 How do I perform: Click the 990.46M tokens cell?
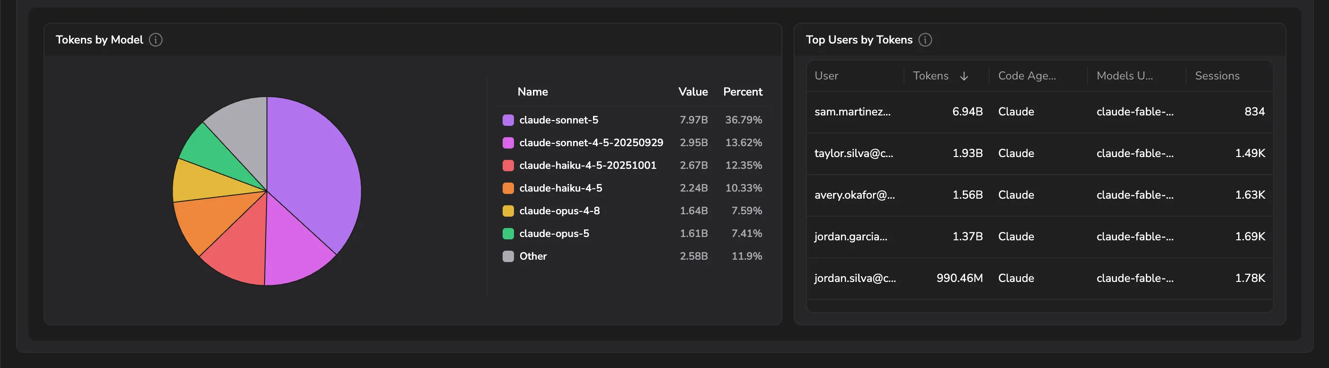click(x=960, y=279)
